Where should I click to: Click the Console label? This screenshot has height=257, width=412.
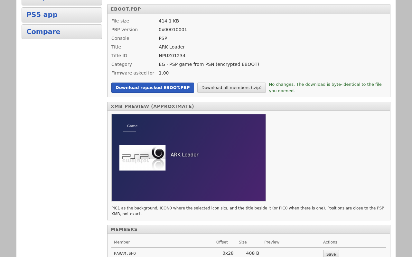pos(120,38)
